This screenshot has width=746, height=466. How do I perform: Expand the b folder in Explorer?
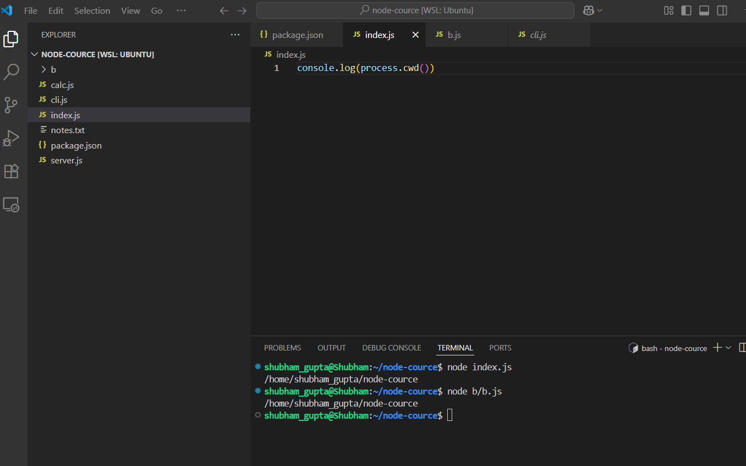(x=53, y=69)
